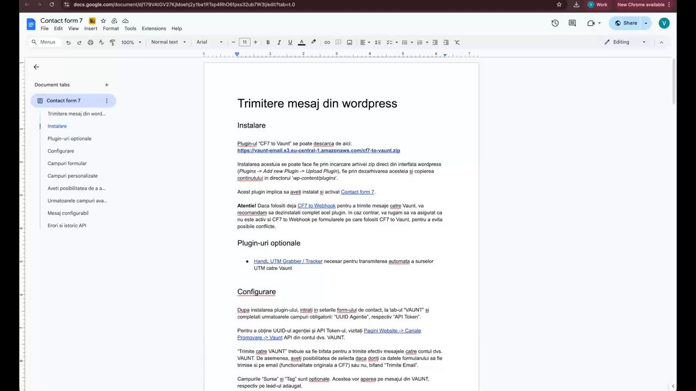Select the paint format tool
The image size is (696, 391).
tap(113, 42)
